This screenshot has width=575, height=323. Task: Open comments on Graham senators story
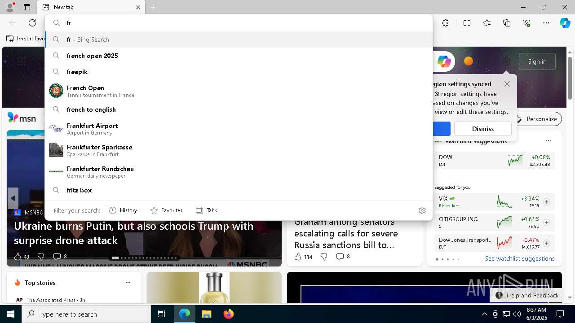tap(343, 257)
